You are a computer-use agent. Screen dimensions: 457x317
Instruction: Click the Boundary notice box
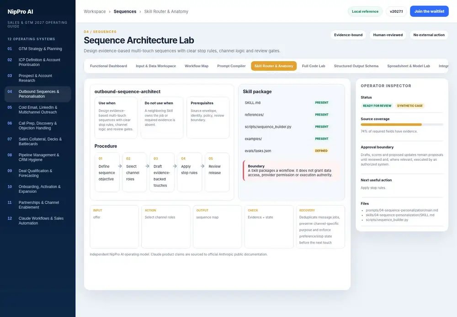(292, 170)
